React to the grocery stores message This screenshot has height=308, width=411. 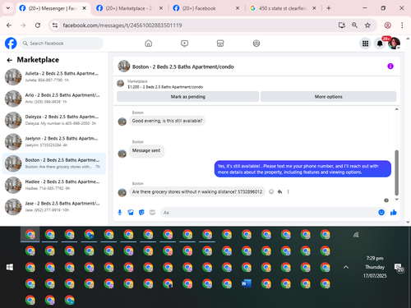(271, 191)
